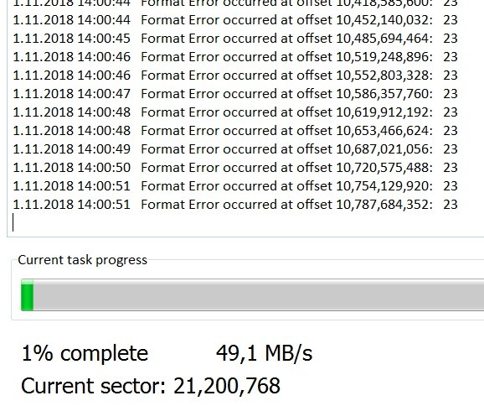This screenshot has width=484, height=406.
Task: Click the log entry at offset 10,720,575,488
Action: coord(235,168)
